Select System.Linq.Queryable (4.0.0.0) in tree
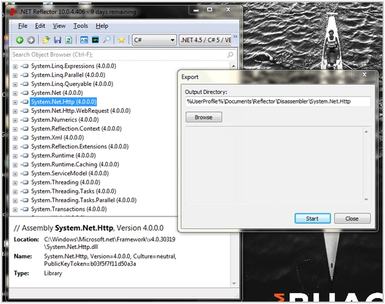The width and height of the screenshot is (385, 304). coord(72,84)
